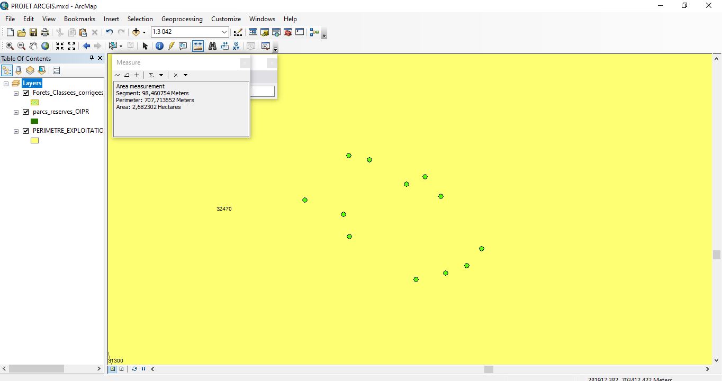Choose Measure A Feature plus tool
722x381 pixels.
[137, 75]
